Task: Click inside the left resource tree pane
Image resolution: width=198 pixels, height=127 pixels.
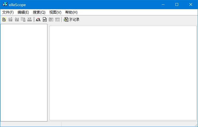Action: coord(24,73)
